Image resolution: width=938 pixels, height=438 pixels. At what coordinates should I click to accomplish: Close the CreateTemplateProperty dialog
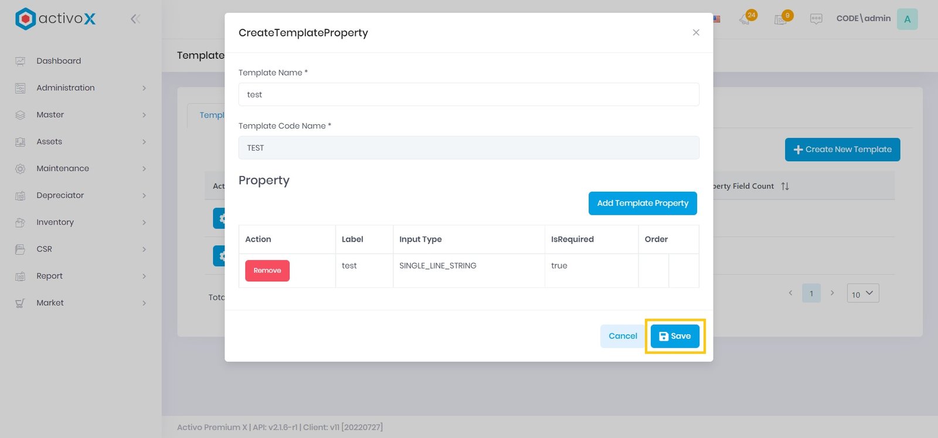696,33
